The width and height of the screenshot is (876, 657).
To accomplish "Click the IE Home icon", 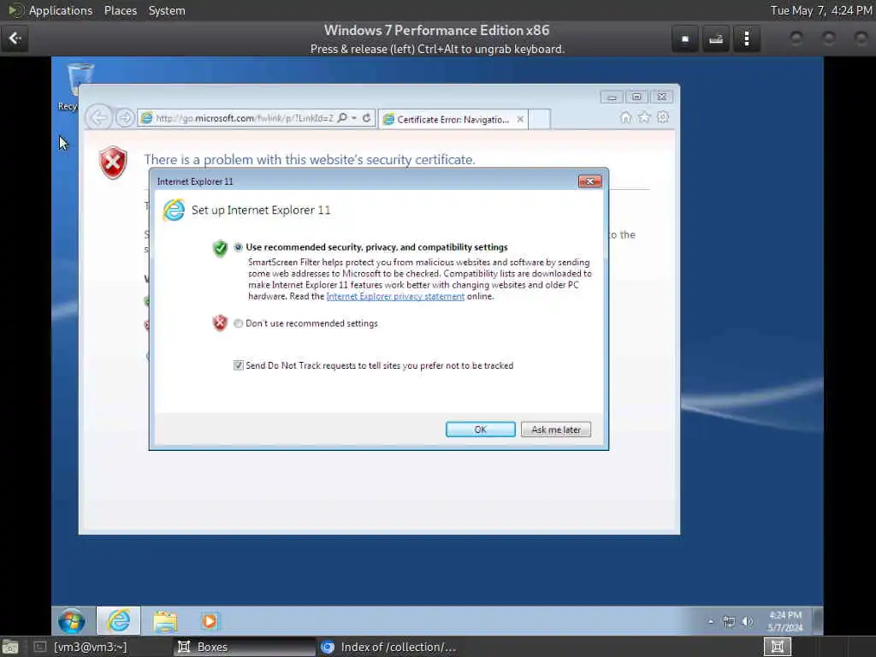I will coord(625,117).
